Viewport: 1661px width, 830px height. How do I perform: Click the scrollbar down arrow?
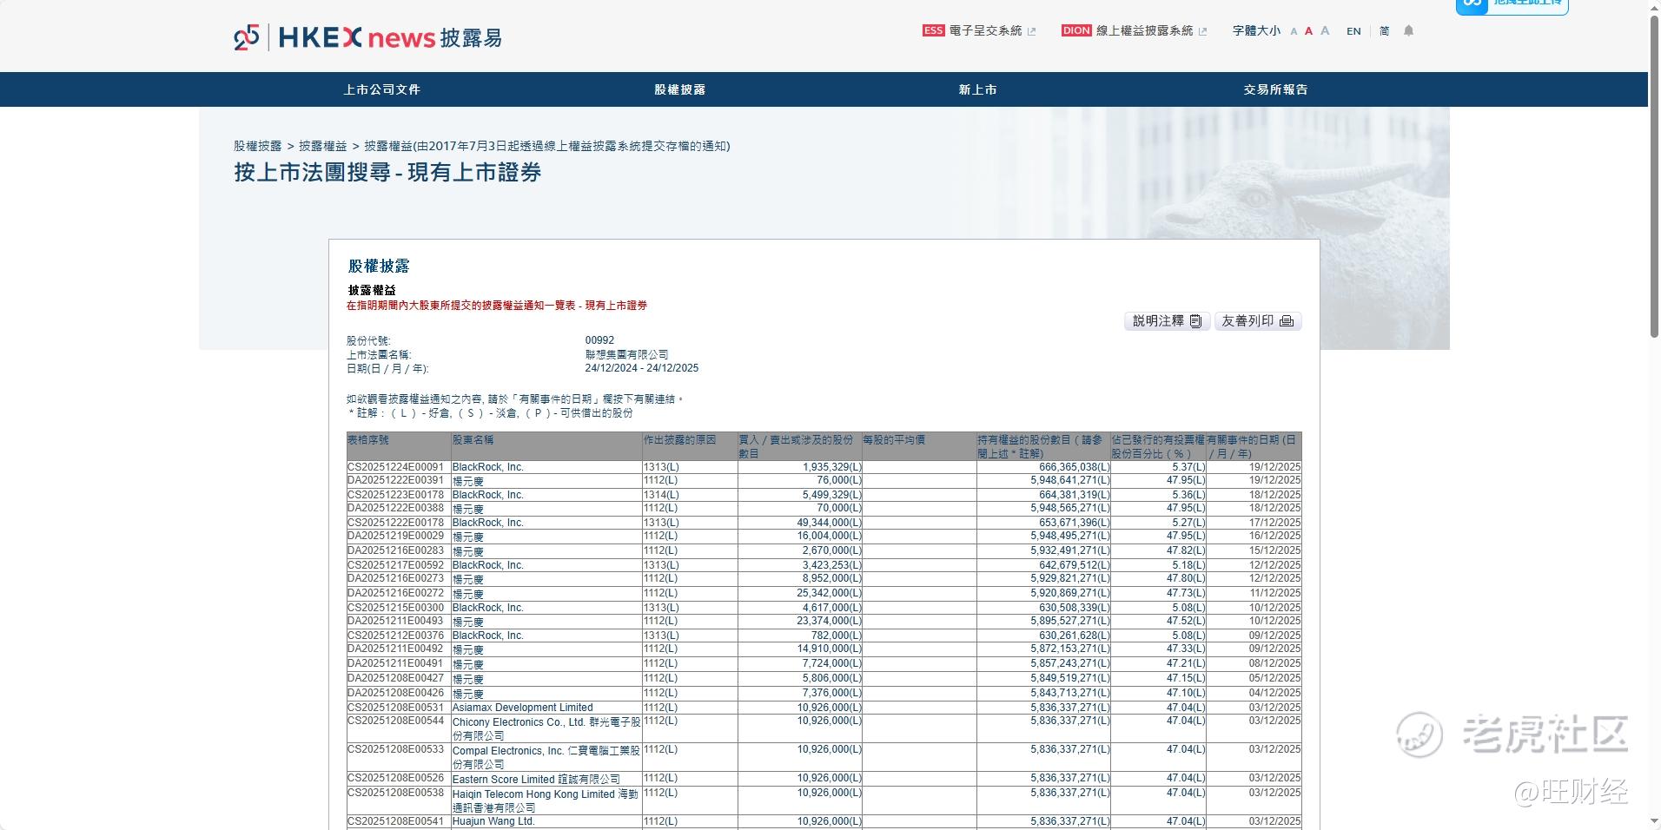[1654, 822]
